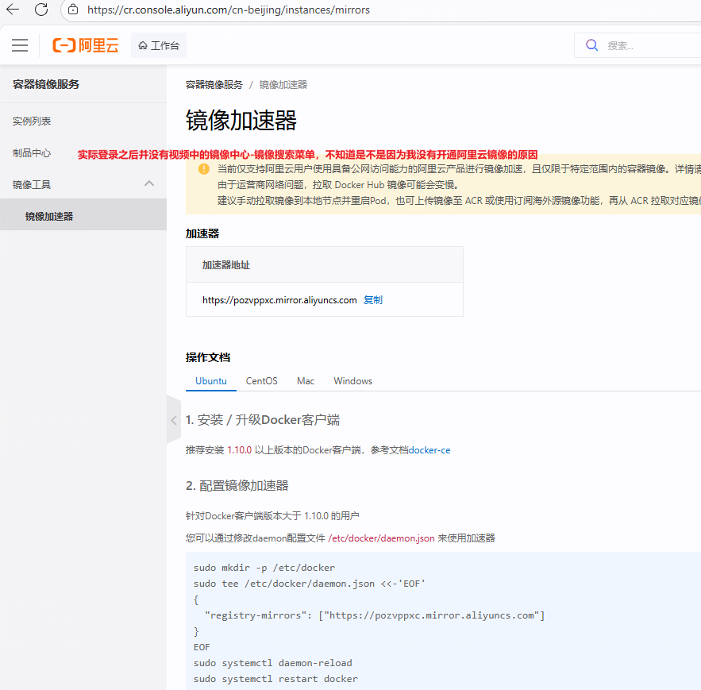The image size is (701, 690).
Task: Click the 加速器地址 table header
Action: click(x=325, y=264)
